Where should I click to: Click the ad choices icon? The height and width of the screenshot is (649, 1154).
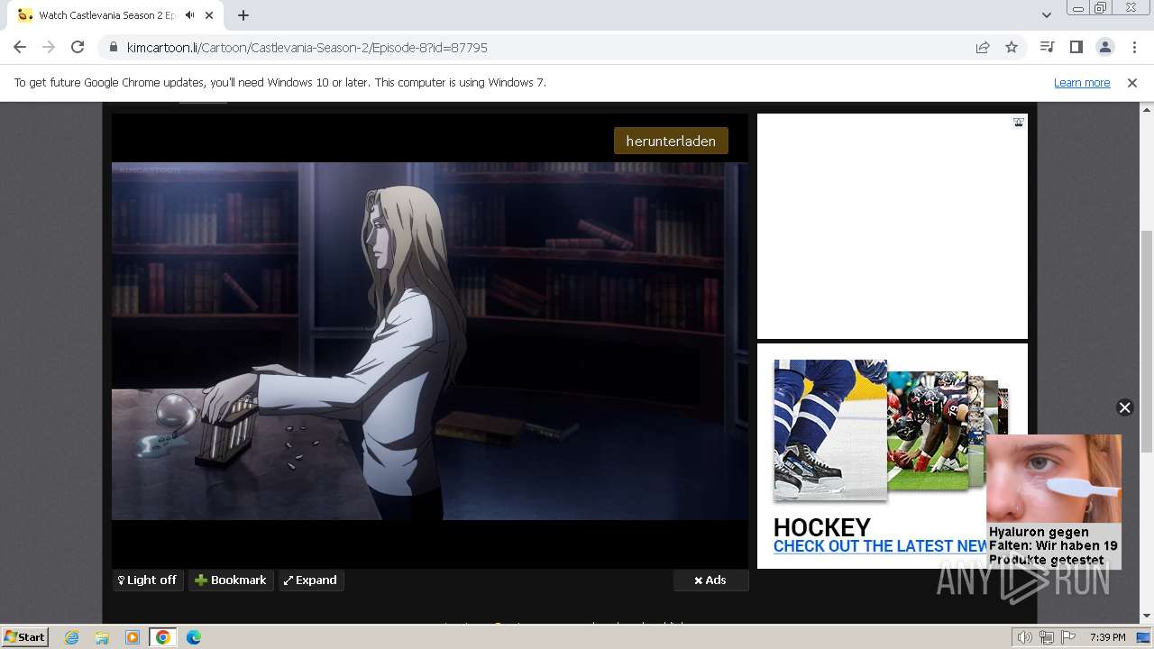tap(1018, 123)
